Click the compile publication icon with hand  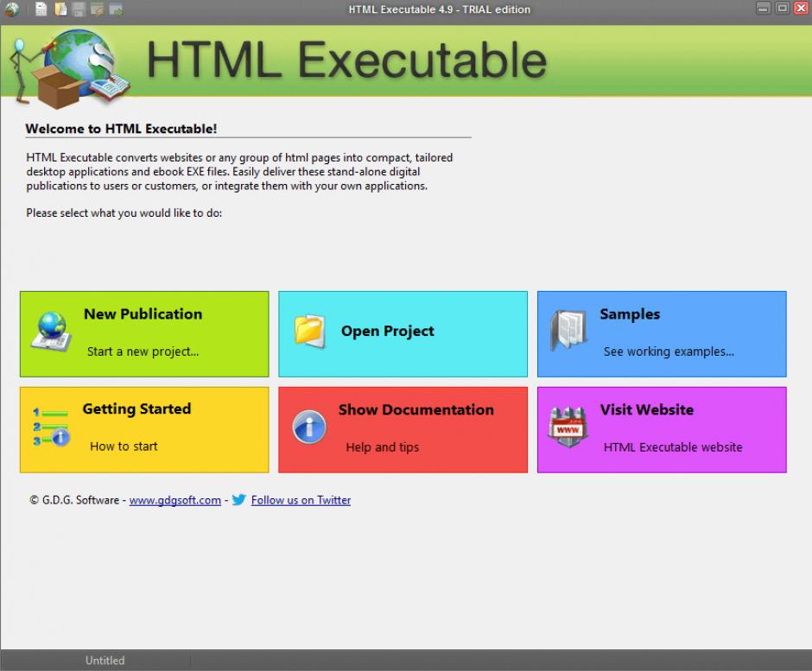coord(97,9)
